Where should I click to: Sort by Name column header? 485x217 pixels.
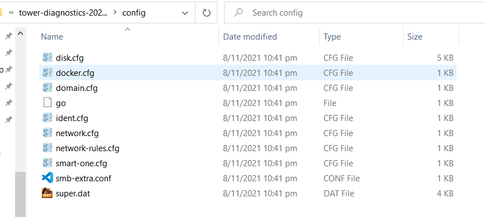tap(52, 37)
